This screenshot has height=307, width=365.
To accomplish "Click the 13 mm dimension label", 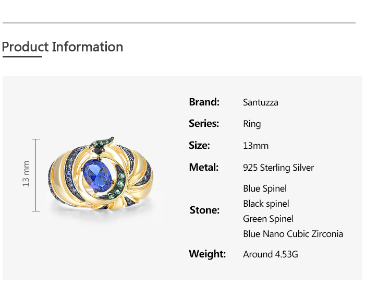I will pos(26,174).
